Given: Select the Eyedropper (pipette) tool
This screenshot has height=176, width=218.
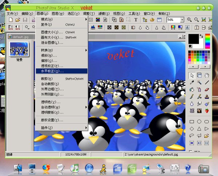Looking at the screenshot, I should coord(192,82).
